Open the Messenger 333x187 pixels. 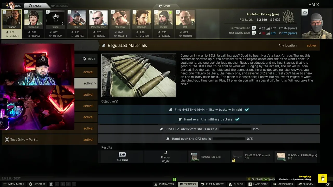283,184
